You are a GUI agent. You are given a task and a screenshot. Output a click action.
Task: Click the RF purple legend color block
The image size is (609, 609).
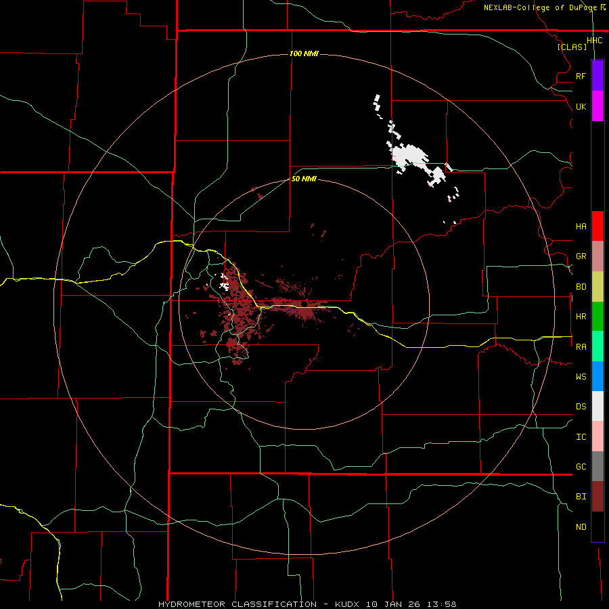(597, 76)
